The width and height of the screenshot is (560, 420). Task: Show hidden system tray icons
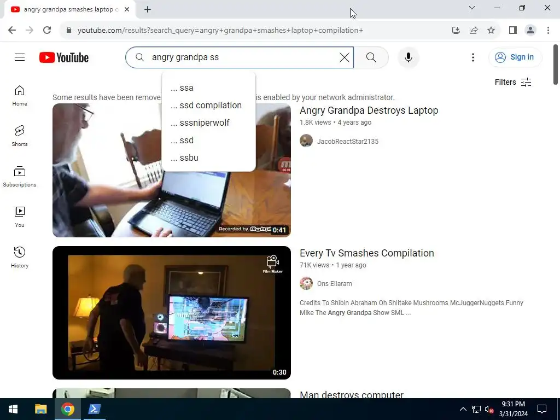tap(463, 409)
